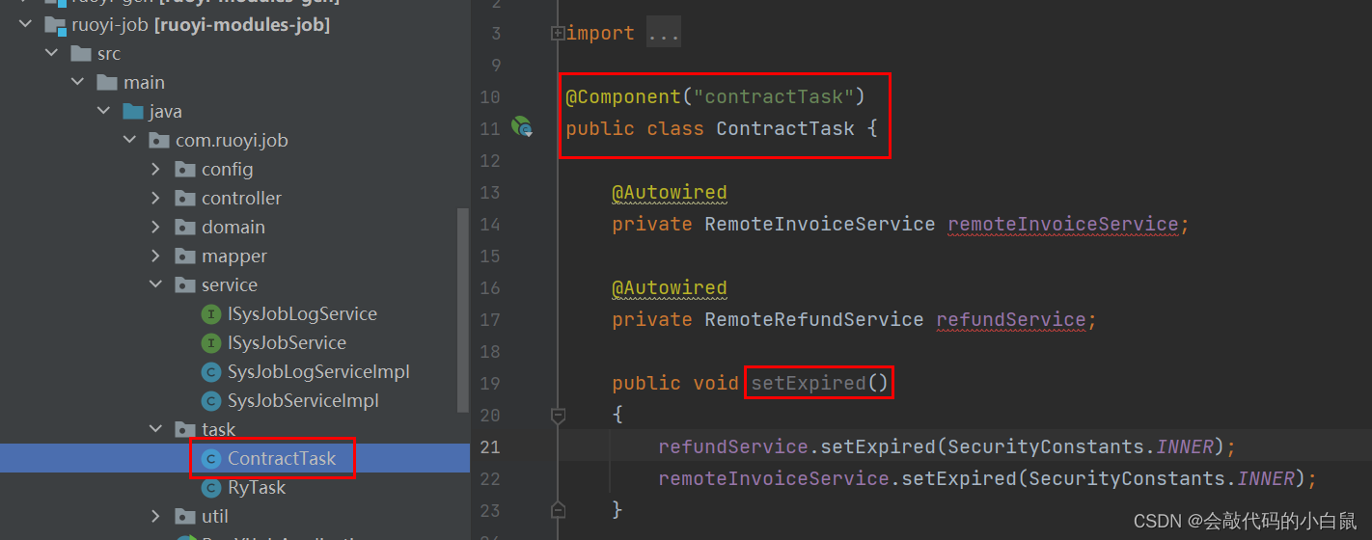The image size is (1372, 540).
Task: Click RemoteRefundService type name
Action: click(x=813, y=320)
